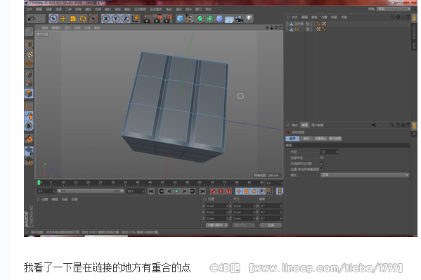The width and height of the screenshot is (421, 280).
Task: Open the object coordinate mode dropdown
Action: click(x=217, y=225)
